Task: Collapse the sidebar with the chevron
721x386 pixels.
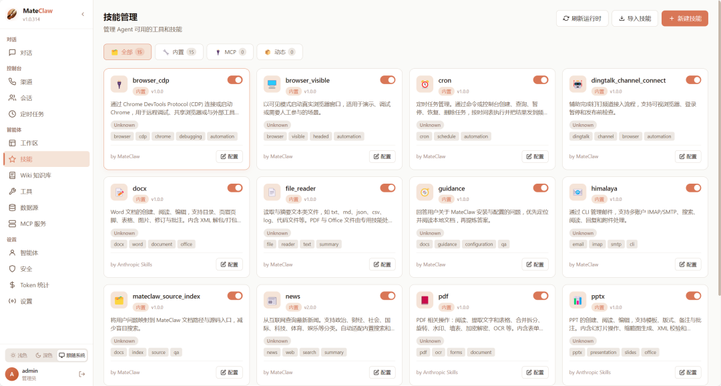Action: 83,14
